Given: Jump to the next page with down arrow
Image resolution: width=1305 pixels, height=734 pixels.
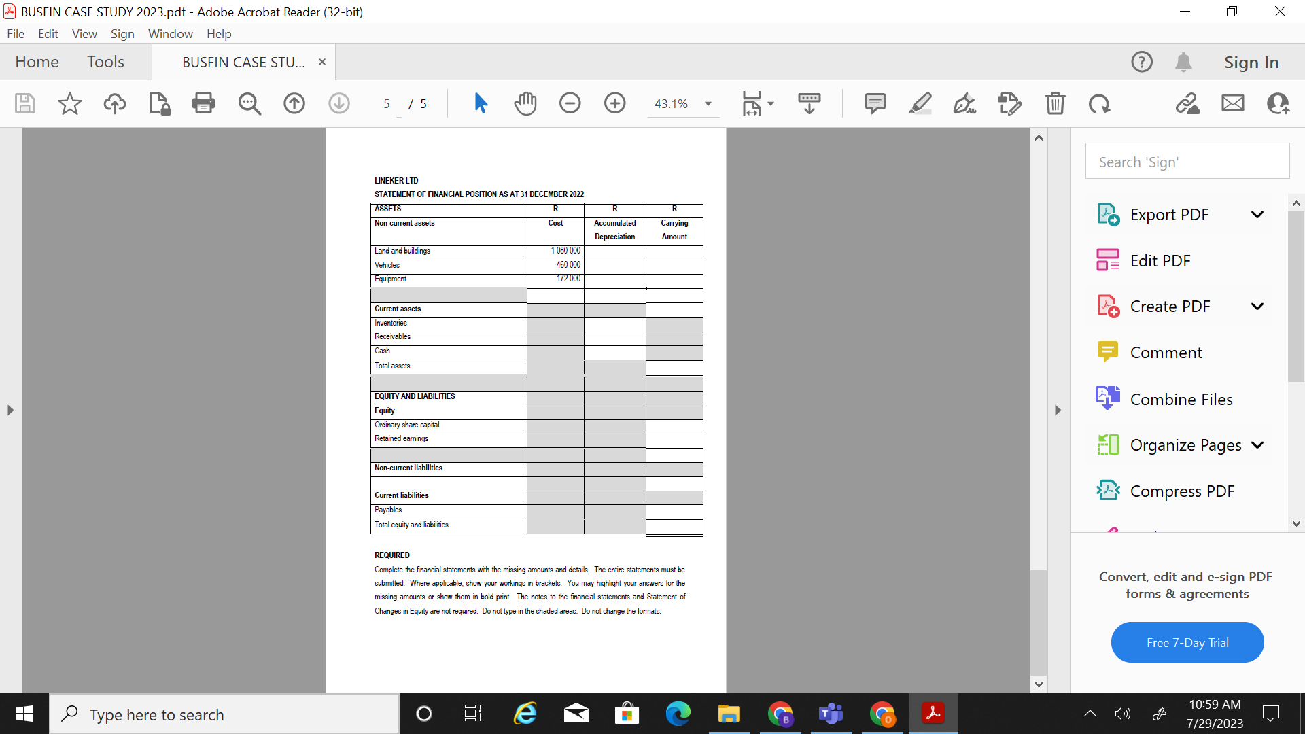Looking at the screenshot, I should pos(338,103).
